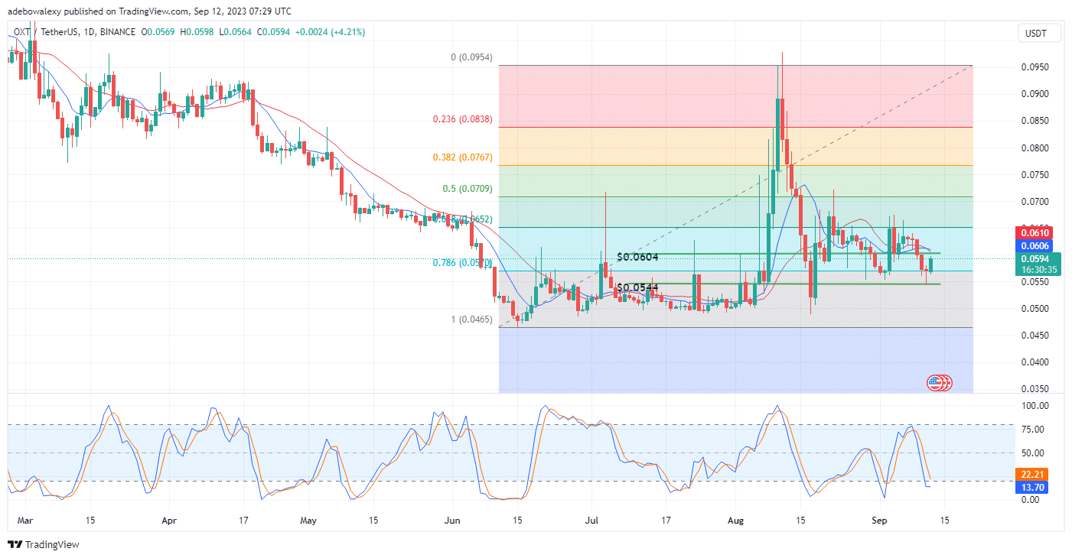Click the high value H0.0598

coord(197,32)
